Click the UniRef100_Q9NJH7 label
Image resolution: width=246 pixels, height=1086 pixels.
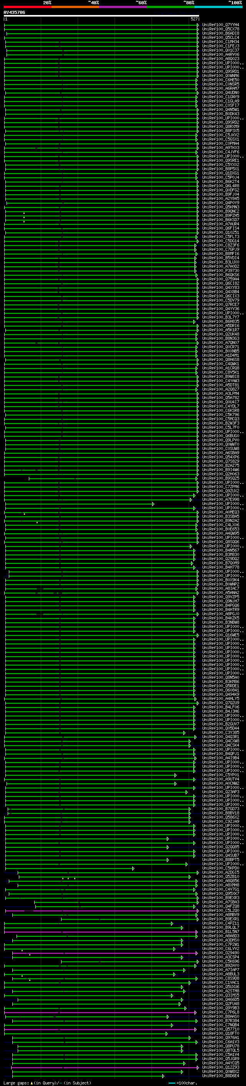(x=221, y=601)
